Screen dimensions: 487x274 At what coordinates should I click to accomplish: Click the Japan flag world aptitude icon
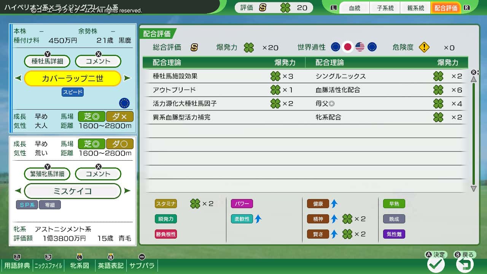point(347,47)
